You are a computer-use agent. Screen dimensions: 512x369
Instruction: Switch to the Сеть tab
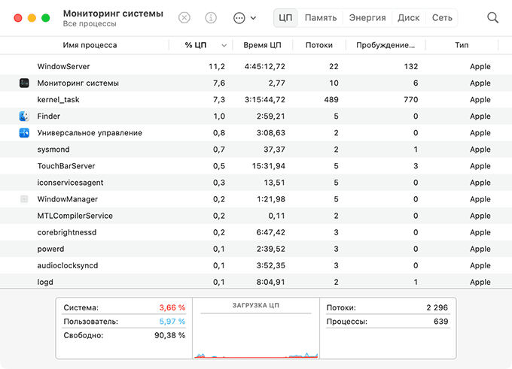442,17
